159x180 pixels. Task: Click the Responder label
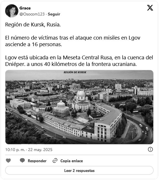[x=37, y=161]
